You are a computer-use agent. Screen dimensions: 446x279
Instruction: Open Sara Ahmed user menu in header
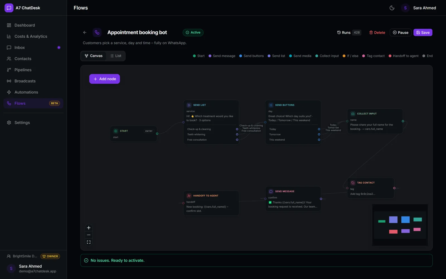(x=418, y=8)
